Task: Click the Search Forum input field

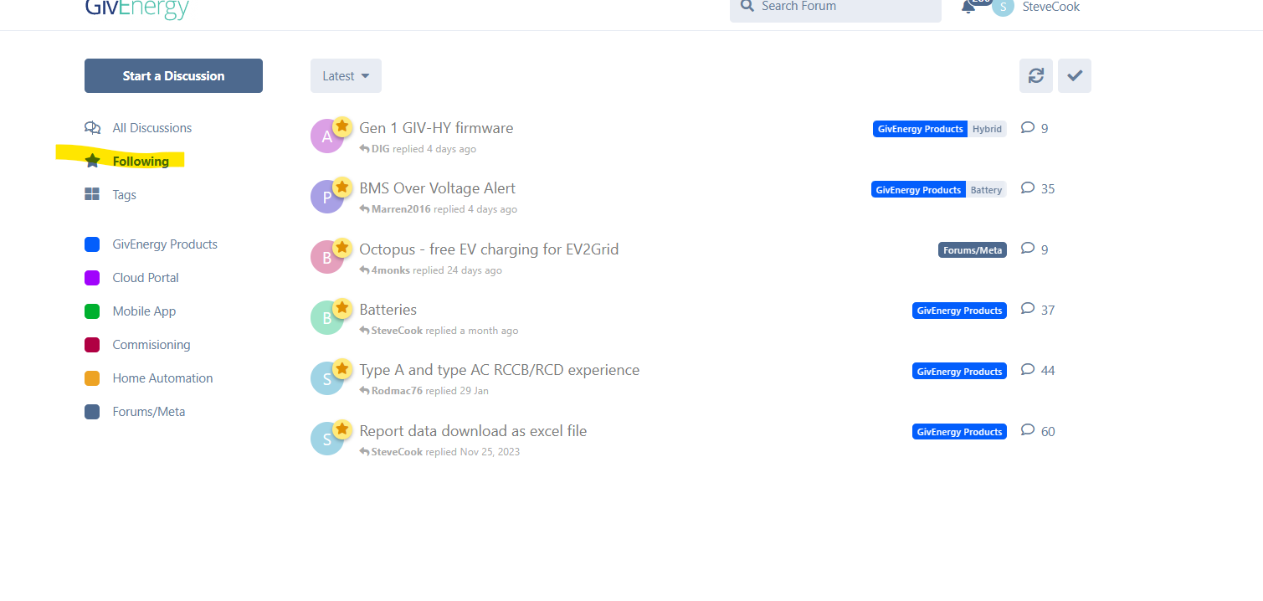Action: point(835,8)
